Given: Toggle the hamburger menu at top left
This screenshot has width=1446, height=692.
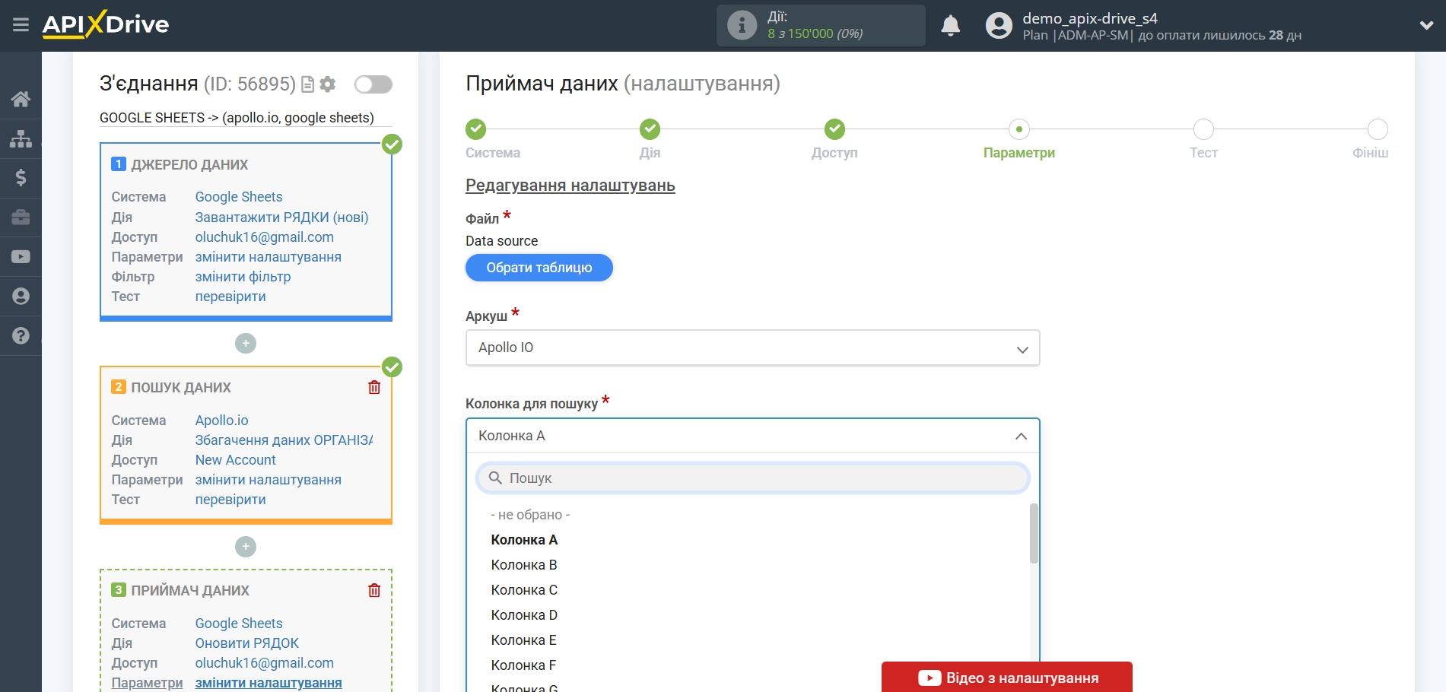Looking at the screenshot, I should [x=21, y=25].
